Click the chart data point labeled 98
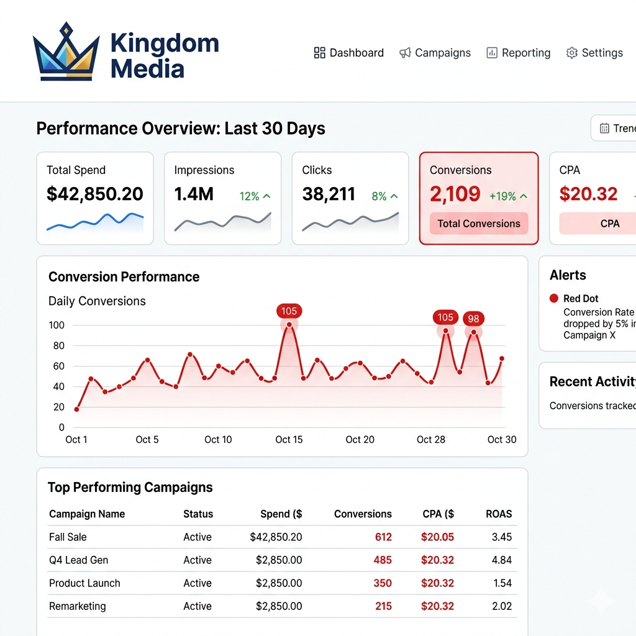636x636 pixels. [x=474, y=332]
